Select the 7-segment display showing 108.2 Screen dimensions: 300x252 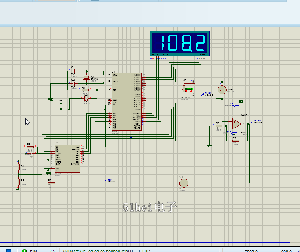[x=180, y=44]
